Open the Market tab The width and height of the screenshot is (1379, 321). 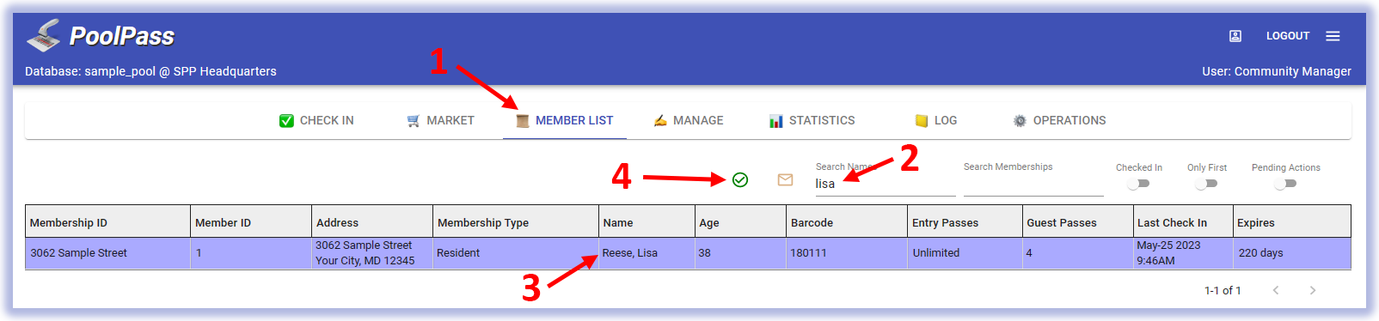[440, 121]
